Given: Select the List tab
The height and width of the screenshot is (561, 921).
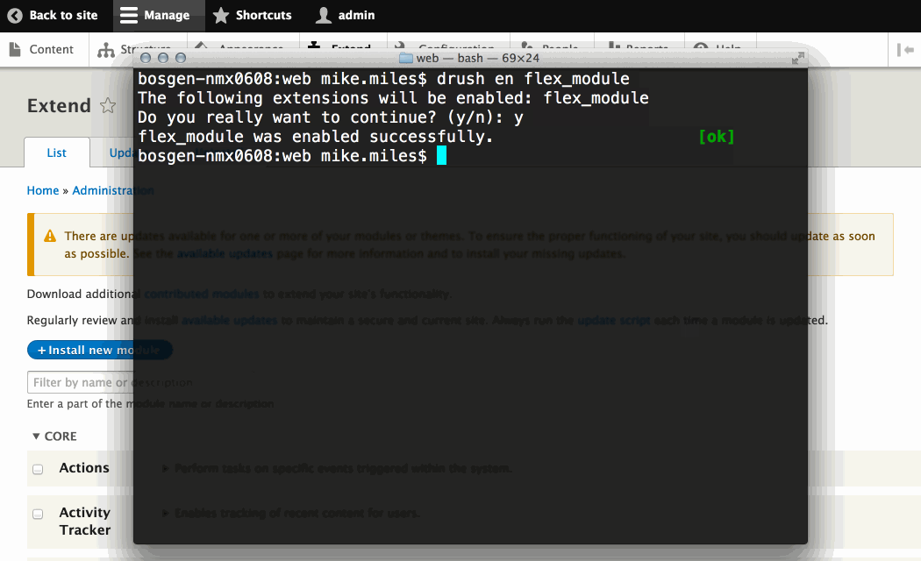Looking at the screenshot, I should 56,153.
